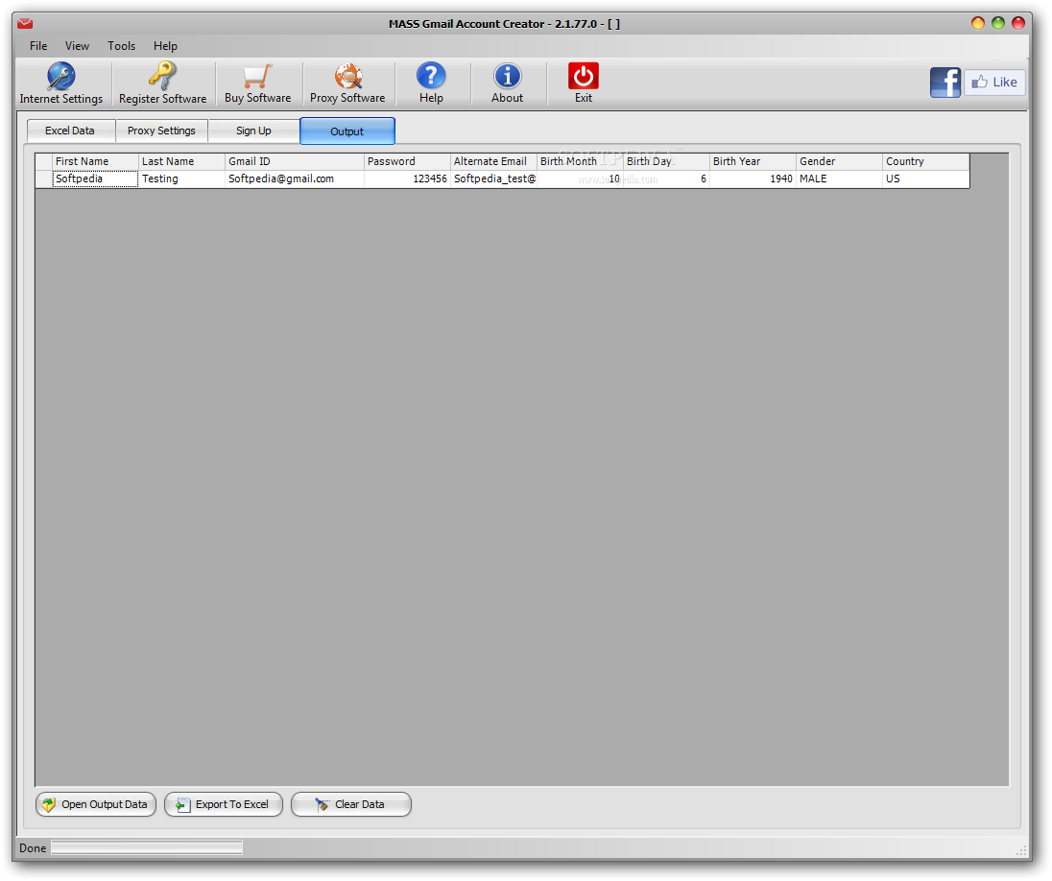
Task: Select the 'US' country cell
Action: (926, 179)
